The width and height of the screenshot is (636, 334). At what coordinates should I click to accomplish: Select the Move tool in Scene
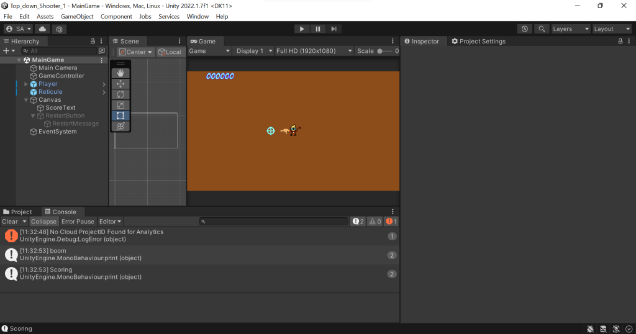120,84
